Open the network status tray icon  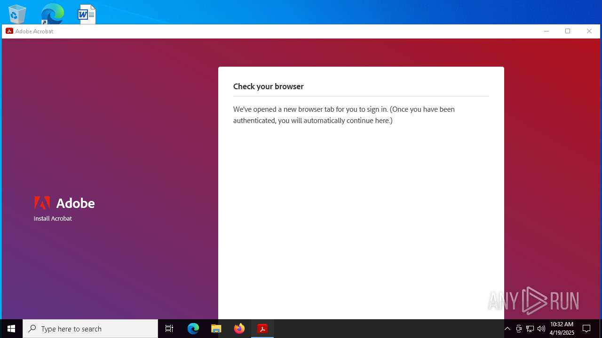pyautogui.click(x=530, y=329)
